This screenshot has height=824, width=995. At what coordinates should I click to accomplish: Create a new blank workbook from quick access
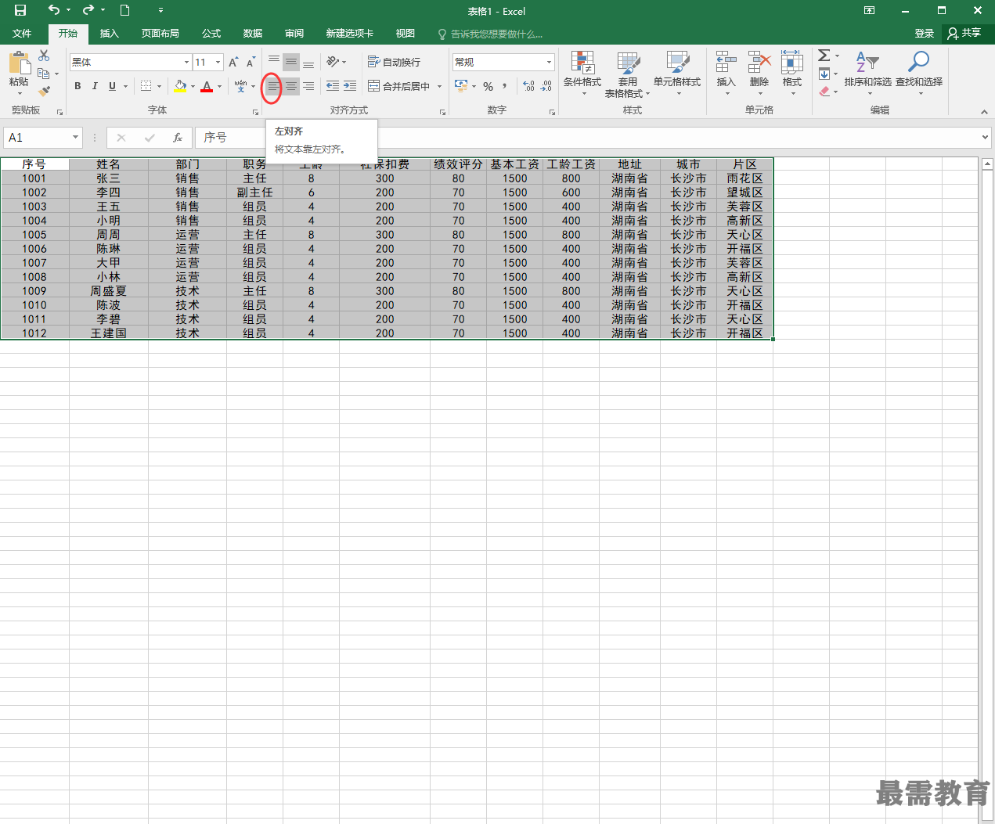point(124,10)
